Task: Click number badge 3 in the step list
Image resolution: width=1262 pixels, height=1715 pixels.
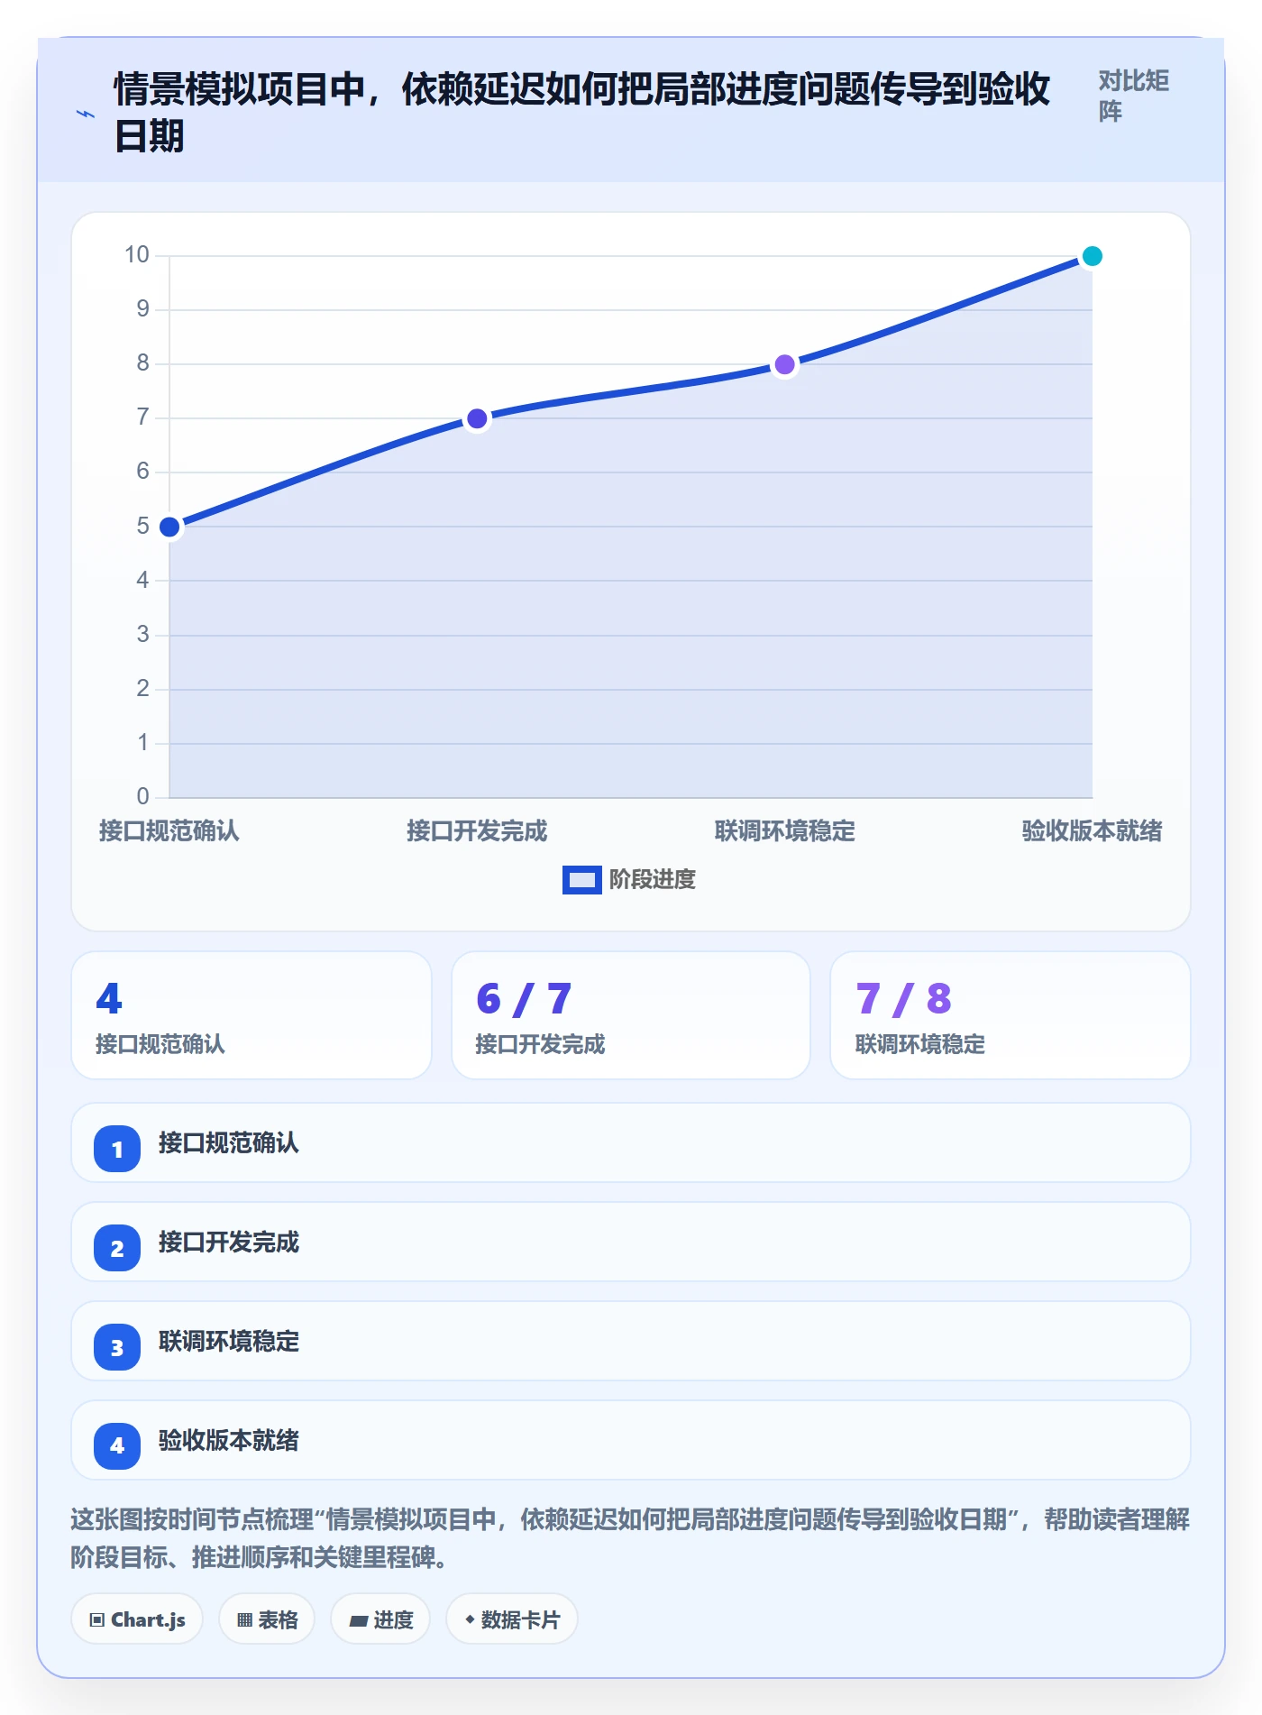Action: 117,1347
